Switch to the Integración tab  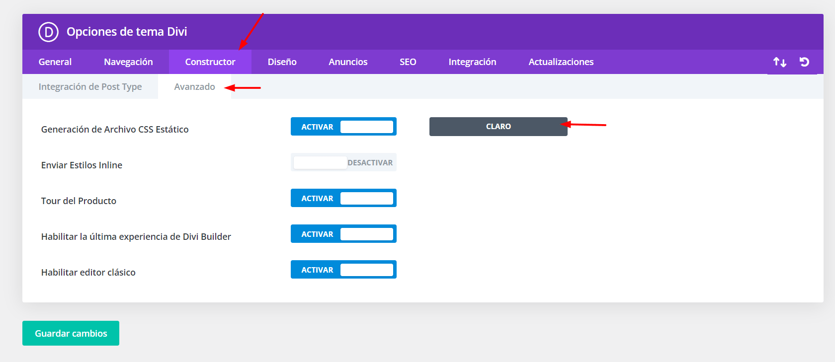click(472, 62)
